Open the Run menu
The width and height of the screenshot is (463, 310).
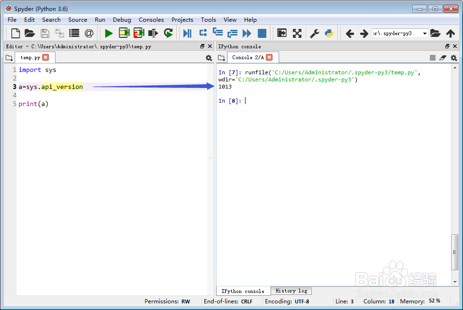pos(100,20)
